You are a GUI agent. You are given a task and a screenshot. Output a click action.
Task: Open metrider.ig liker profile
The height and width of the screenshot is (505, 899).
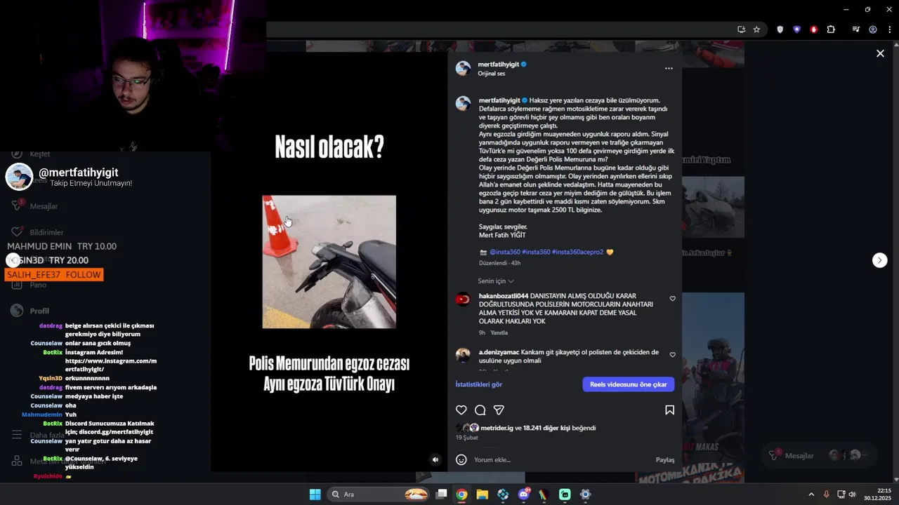point(497,428)
